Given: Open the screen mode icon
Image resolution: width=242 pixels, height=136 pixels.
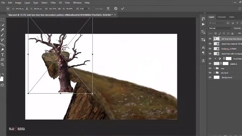Looking at the screenshot, I should (x=2, y=85).
